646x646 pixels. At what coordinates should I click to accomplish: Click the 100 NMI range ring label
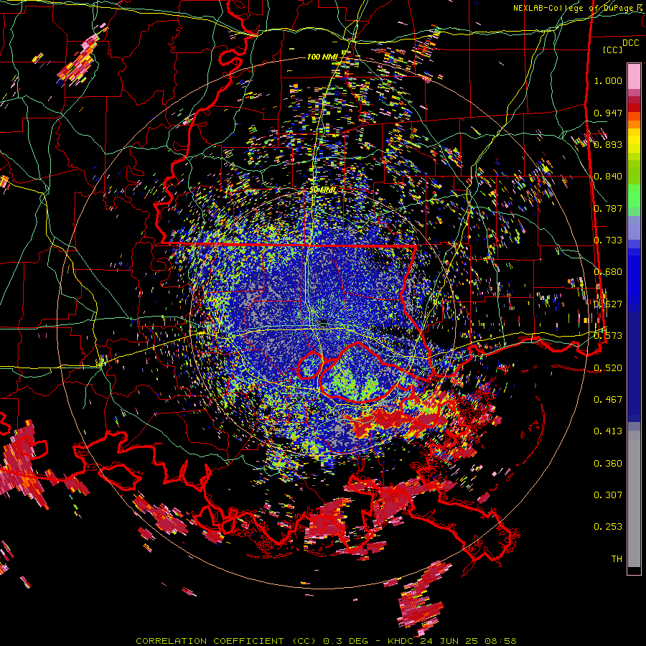322,57
